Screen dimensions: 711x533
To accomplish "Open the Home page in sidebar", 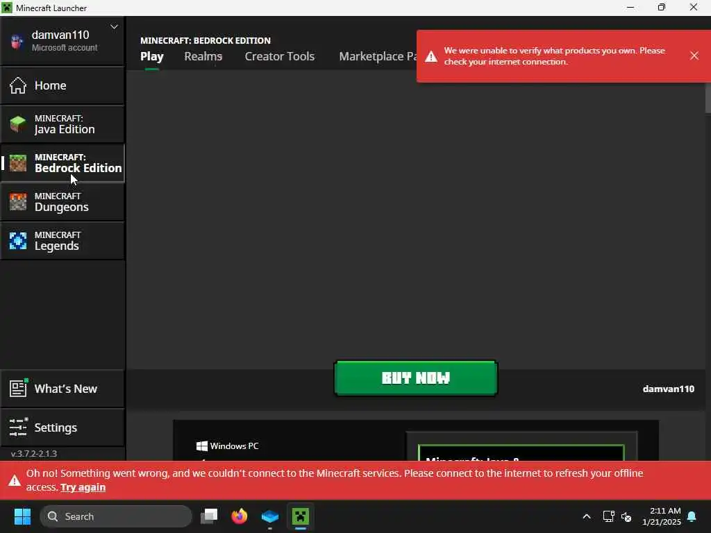I will (62, 85).
